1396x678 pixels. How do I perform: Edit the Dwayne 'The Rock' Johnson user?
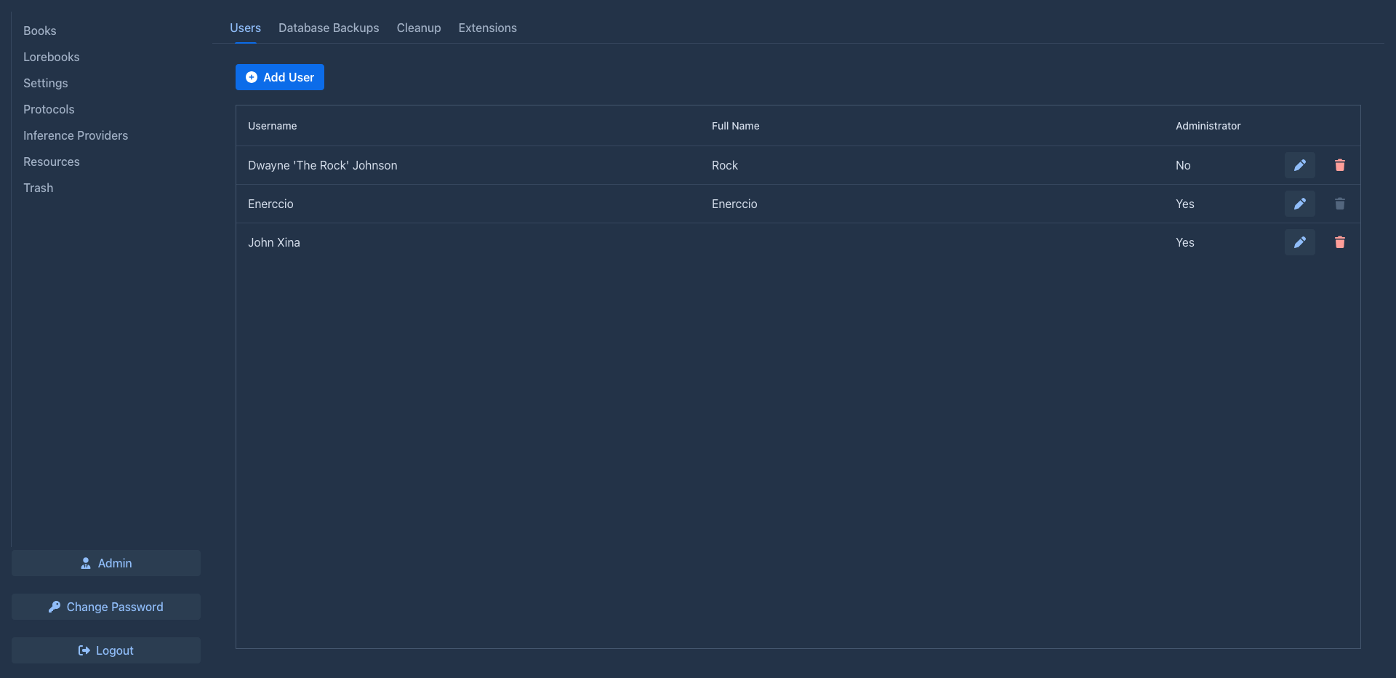pos(1299,165)
